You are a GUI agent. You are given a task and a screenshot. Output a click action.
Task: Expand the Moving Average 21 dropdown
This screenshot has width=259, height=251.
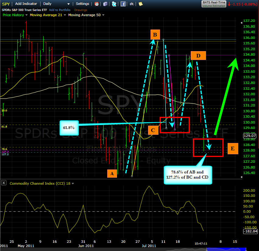coord(65,15)
